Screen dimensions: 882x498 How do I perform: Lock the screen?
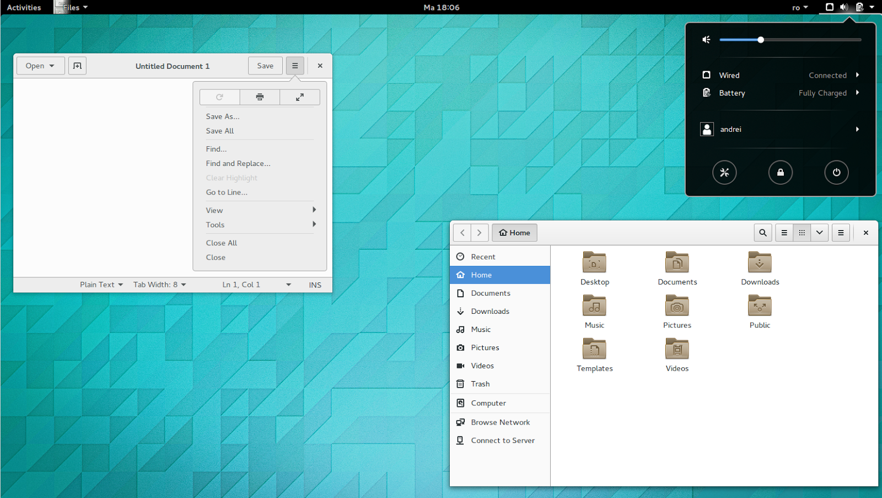[781, 172]
